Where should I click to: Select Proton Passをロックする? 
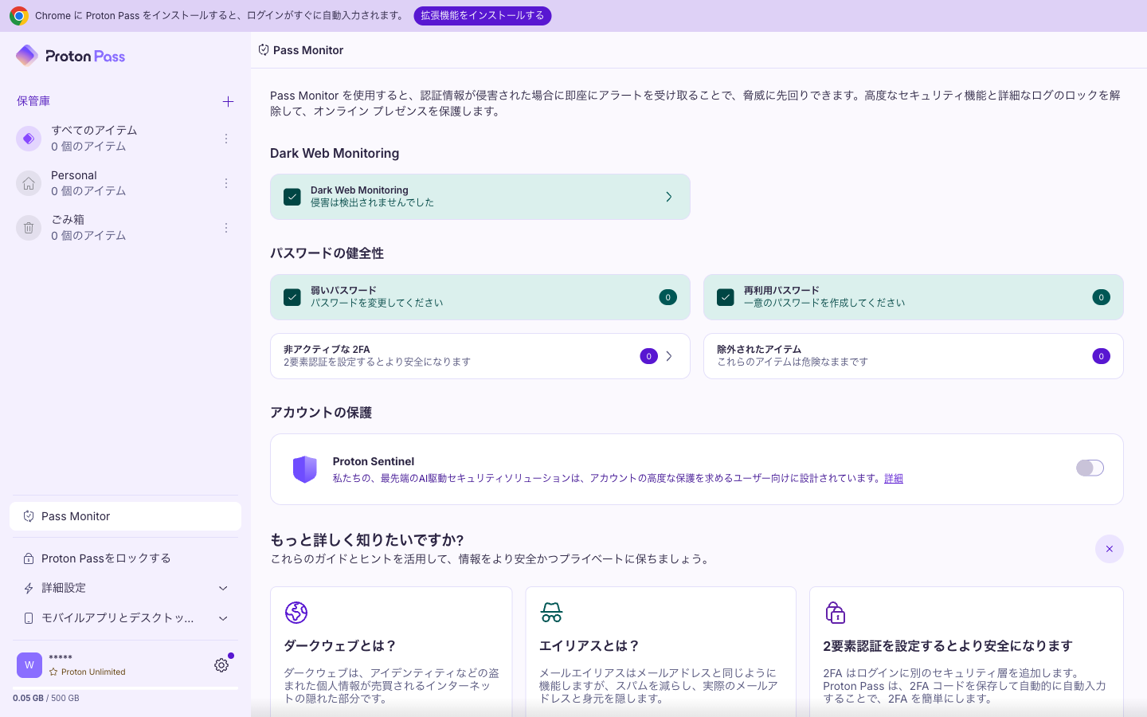coord(125,558)
